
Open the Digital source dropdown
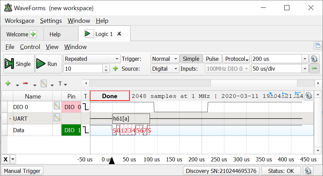pos(165,69)
